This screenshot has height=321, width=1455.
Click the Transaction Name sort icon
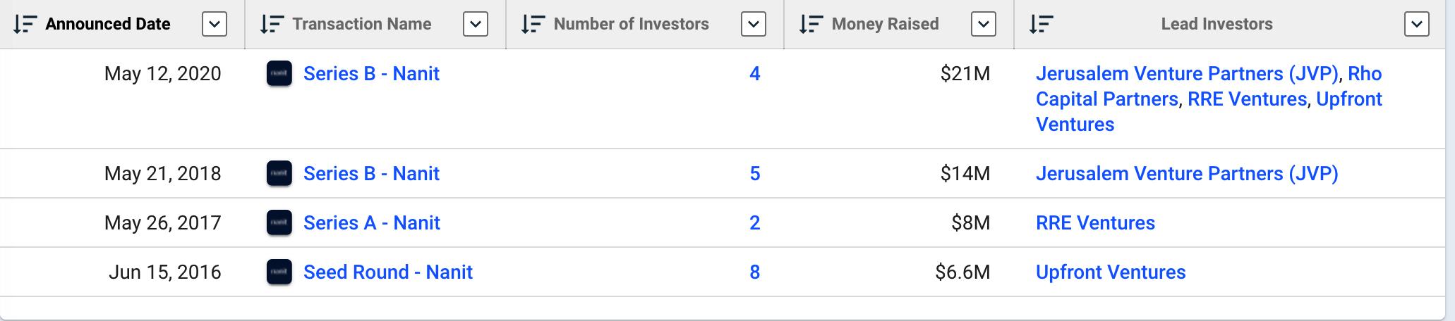click(x=272, y=24)
